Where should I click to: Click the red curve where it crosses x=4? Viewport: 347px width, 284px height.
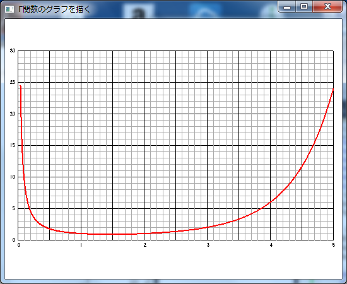point(271,202)
